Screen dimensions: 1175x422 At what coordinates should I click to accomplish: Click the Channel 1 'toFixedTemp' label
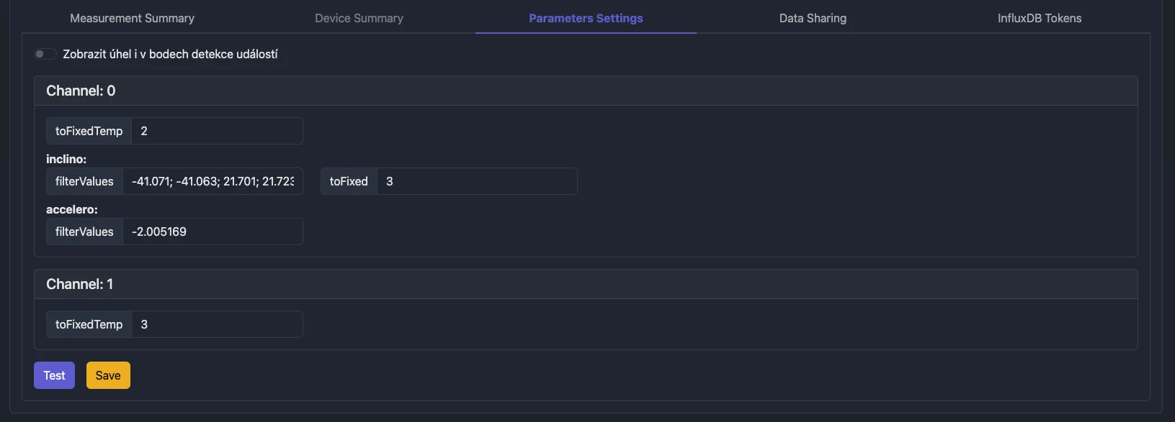click(x=89, y=324)
